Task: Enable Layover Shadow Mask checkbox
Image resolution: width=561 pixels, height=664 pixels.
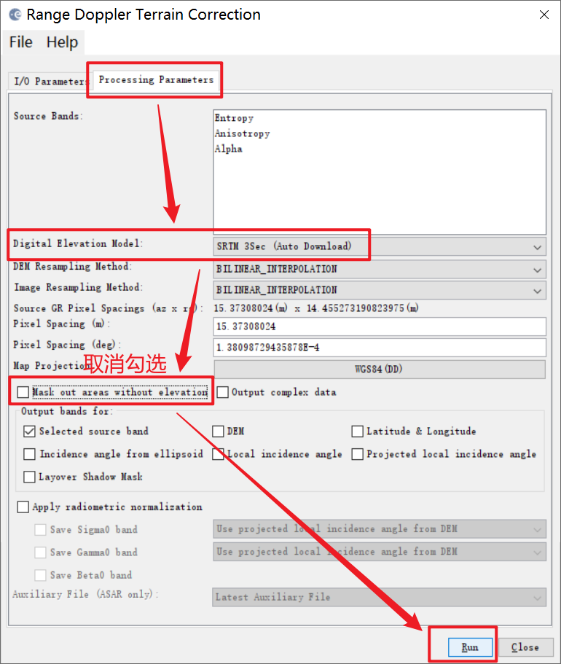Action: [29, 477]
